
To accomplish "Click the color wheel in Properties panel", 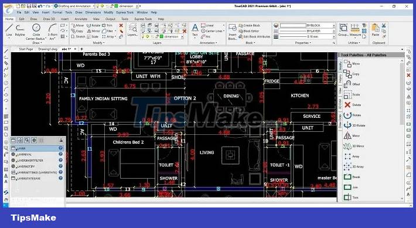I will click(276, 25).
